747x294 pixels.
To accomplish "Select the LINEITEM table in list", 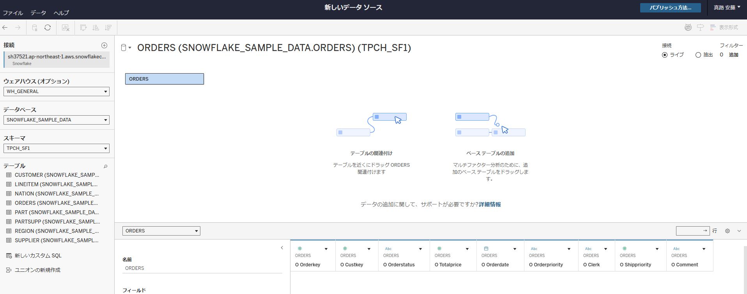I will 56,184.
